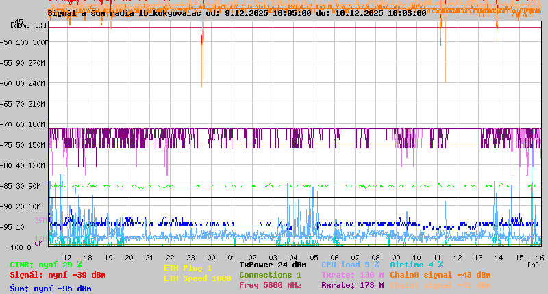Select the CINR 29 % legend entry
548x294 pixels.
[46, 265]
